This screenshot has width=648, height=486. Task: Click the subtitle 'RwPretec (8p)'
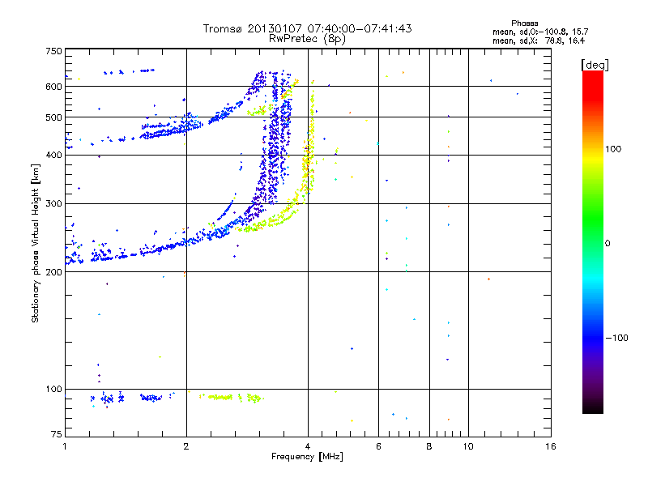307,39
